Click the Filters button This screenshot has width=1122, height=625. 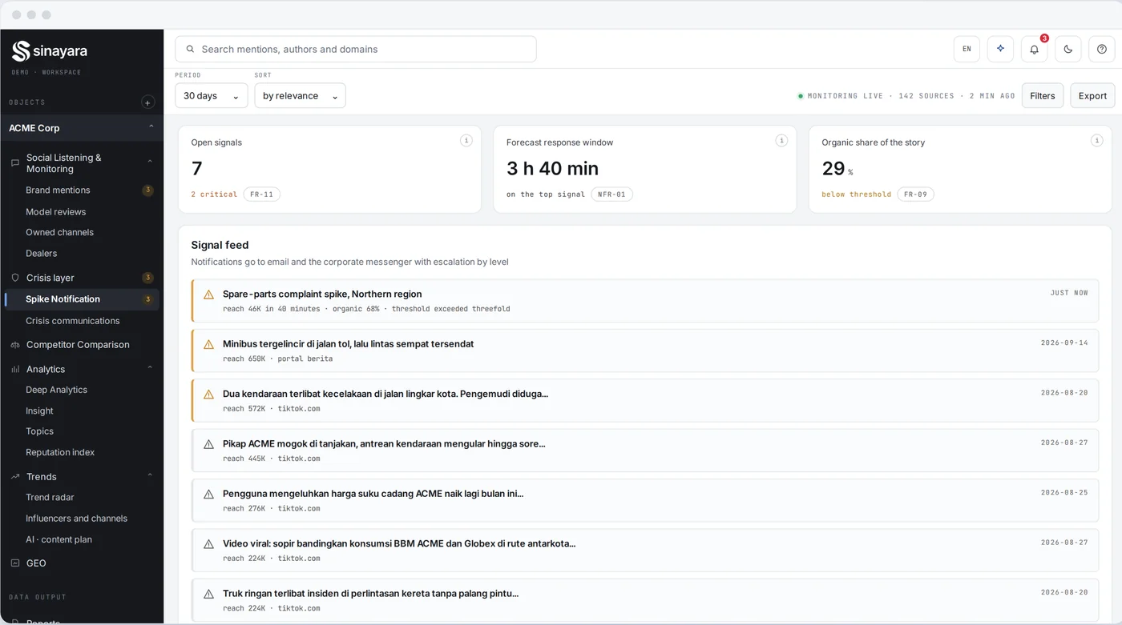point(1043,95)
